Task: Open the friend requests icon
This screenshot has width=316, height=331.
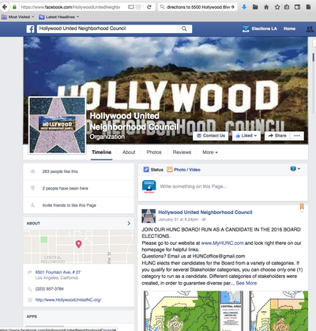Action: pos(310,29)
